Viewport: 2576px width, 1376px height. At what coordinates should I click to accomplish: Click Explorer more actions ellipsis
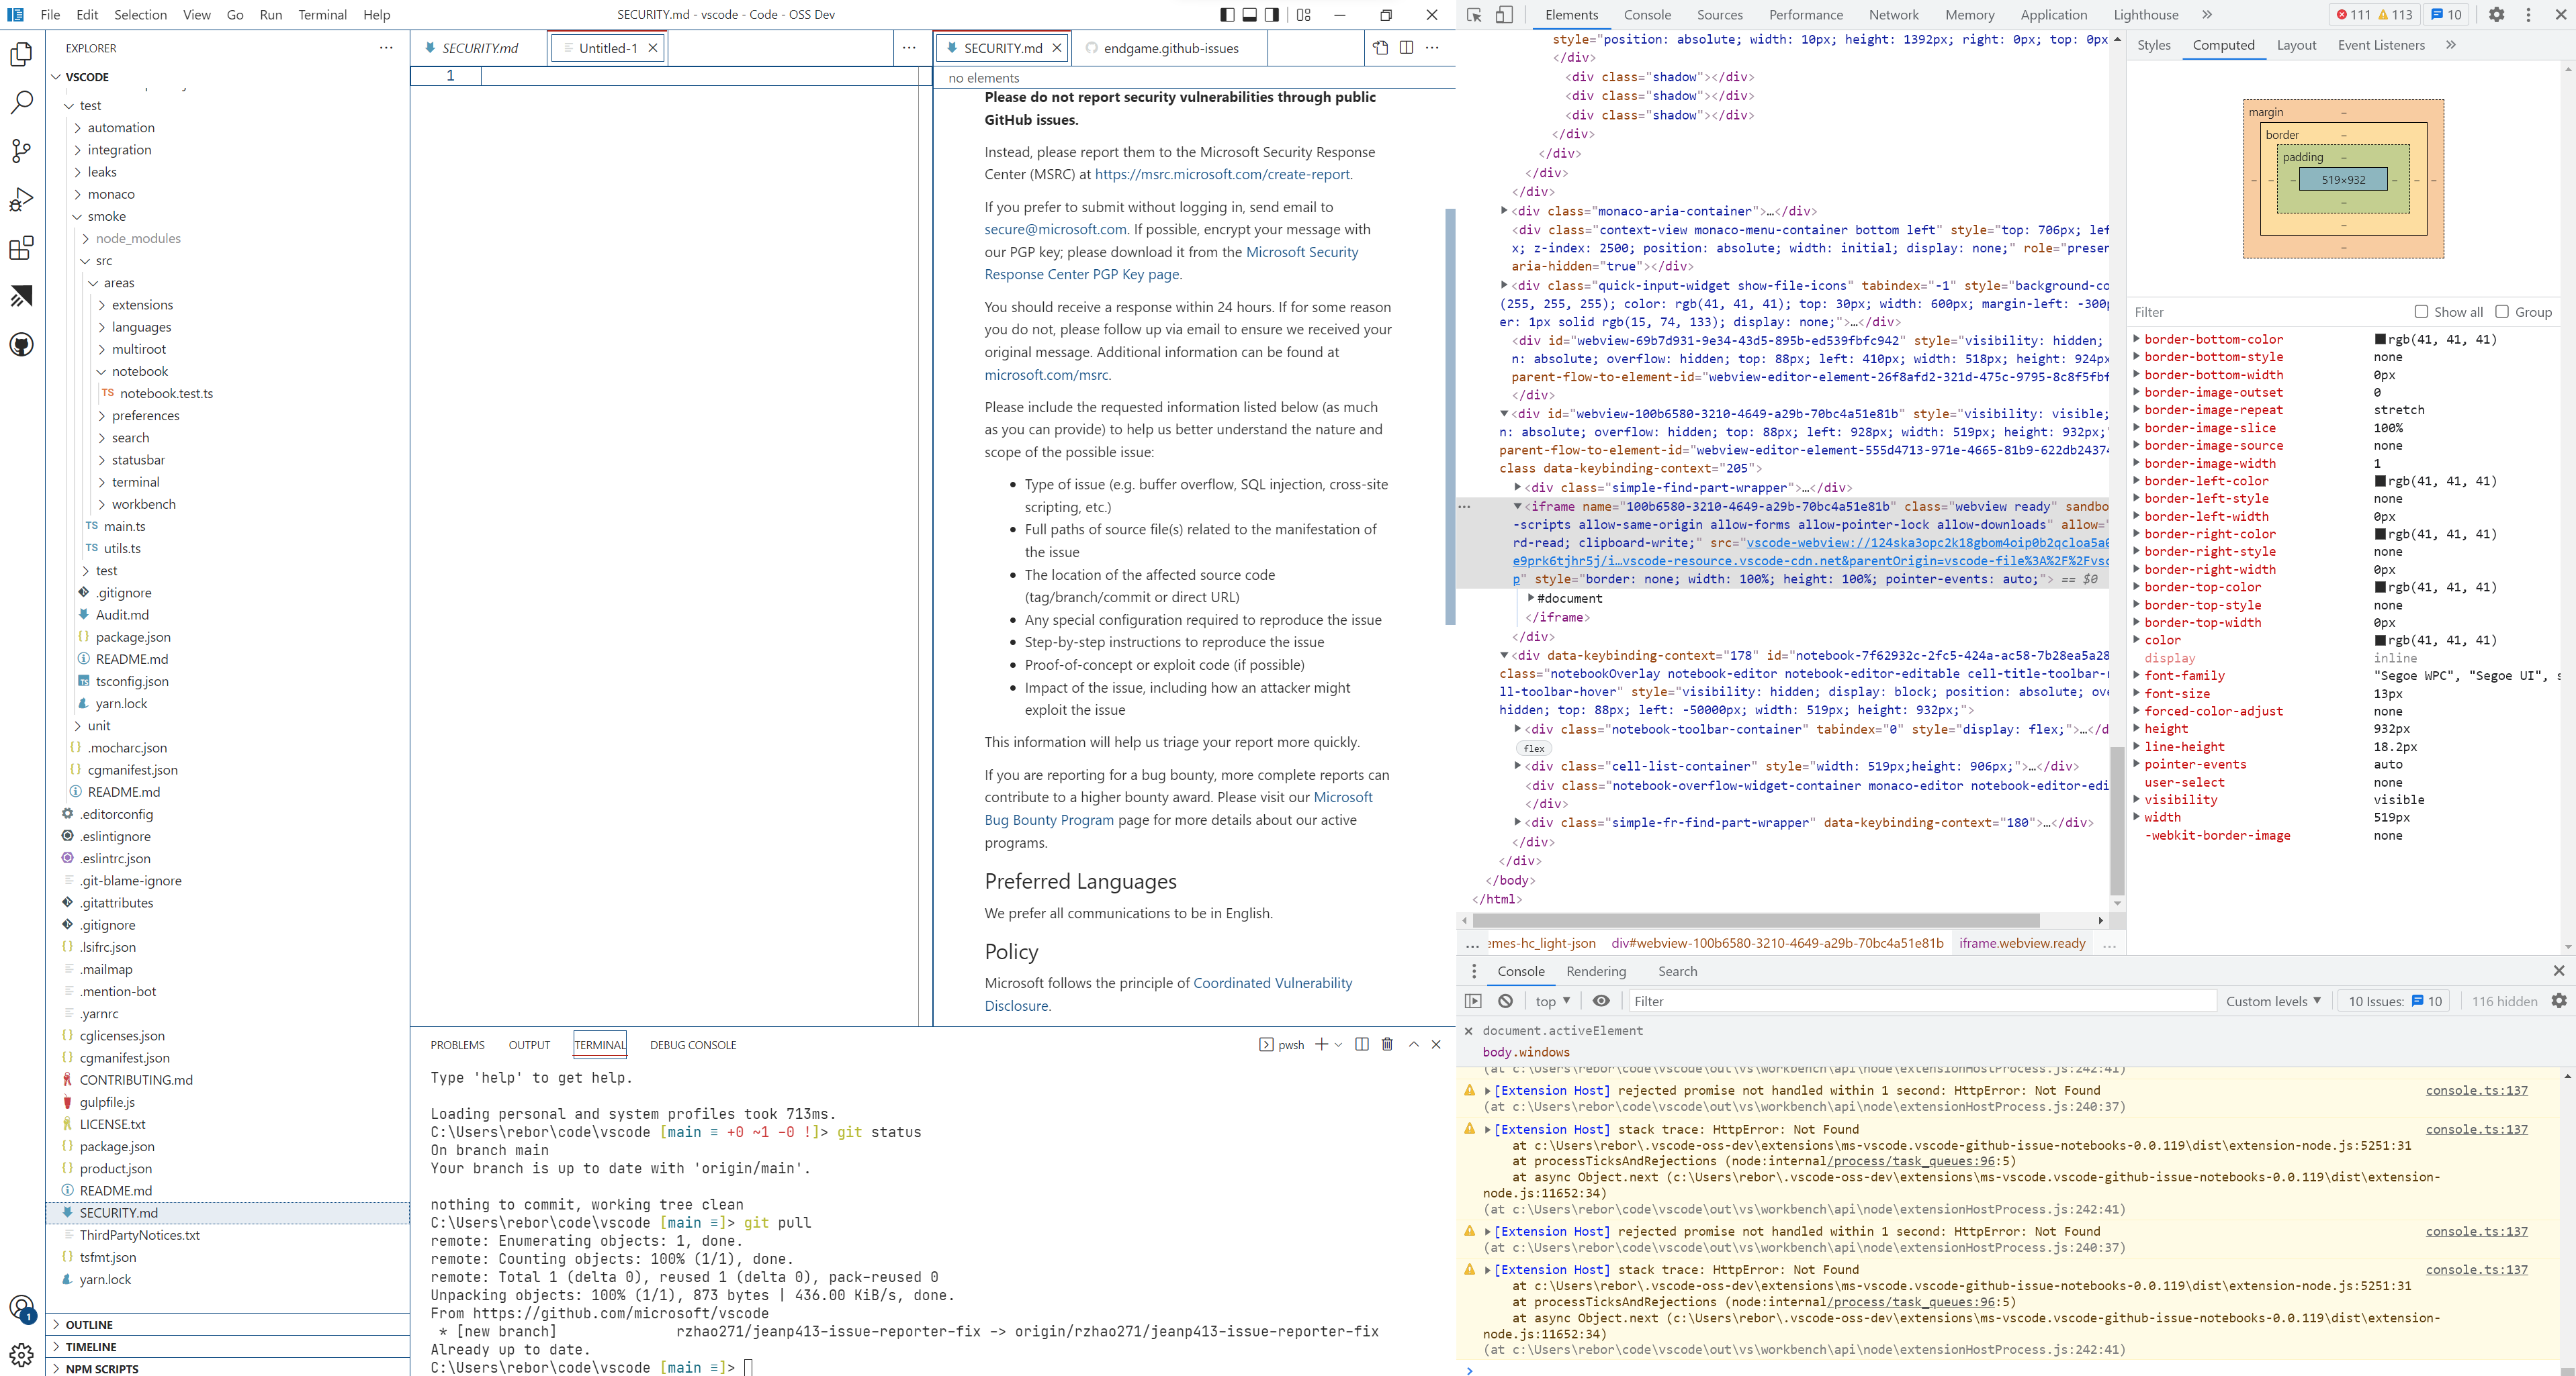coord(386,48)
